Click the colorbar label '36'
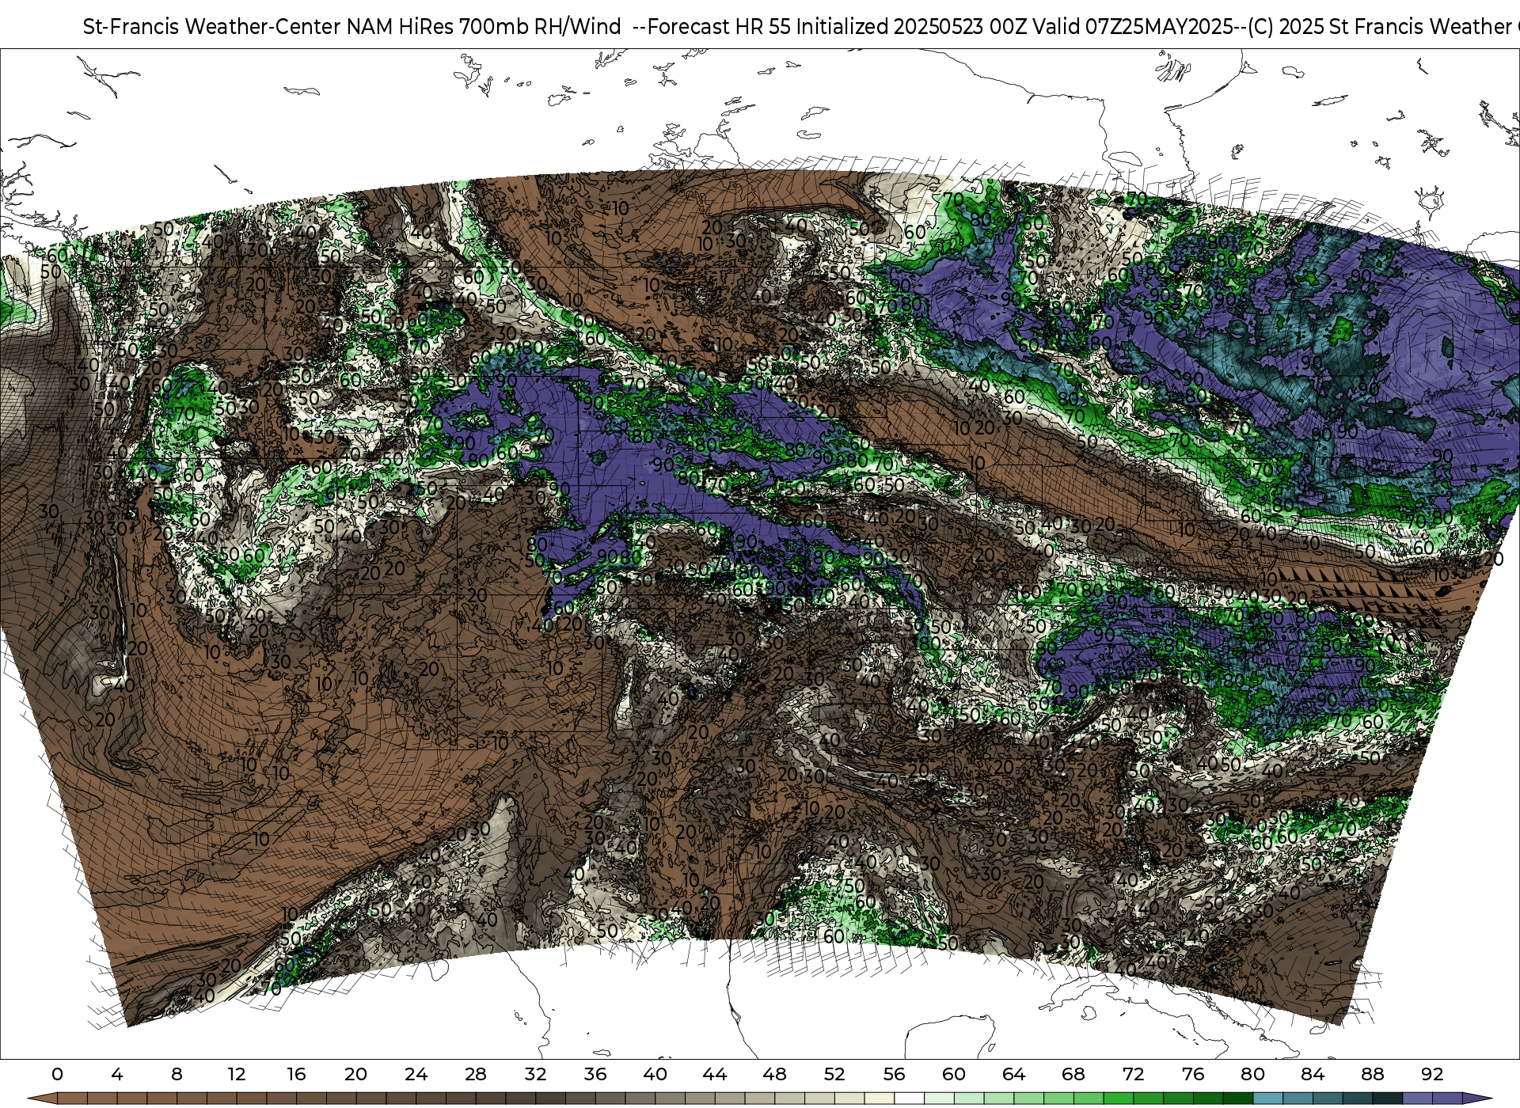The image size is (1520, 1108). [595, 1074]
